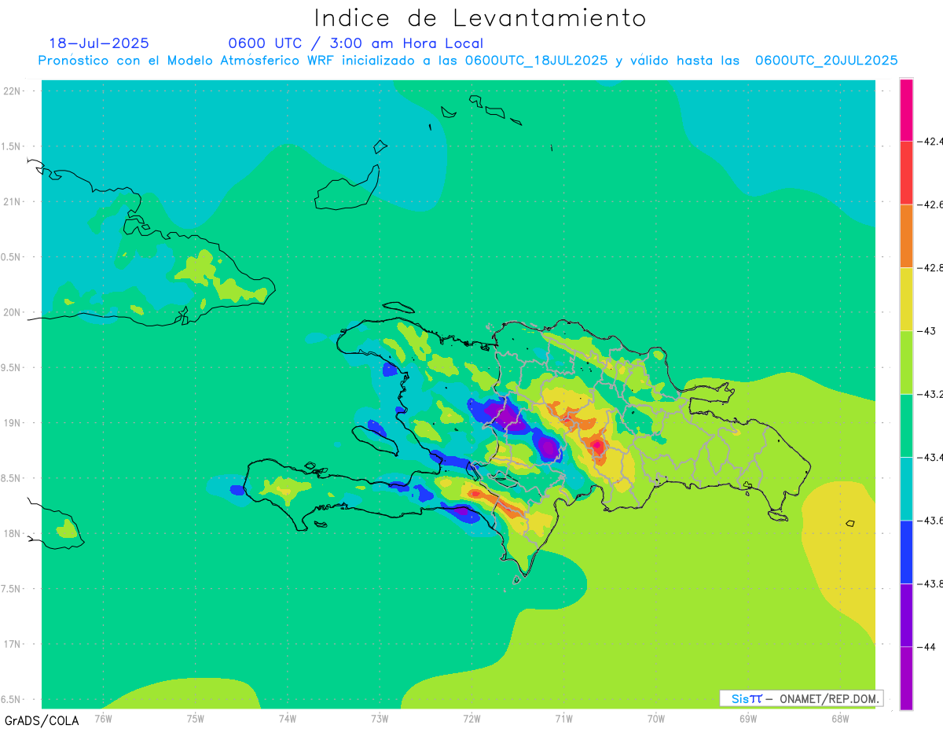This screenshot has width=943, height=729.
Task: Click the '-43.6' colorbar value
Action: click(929, 521)
